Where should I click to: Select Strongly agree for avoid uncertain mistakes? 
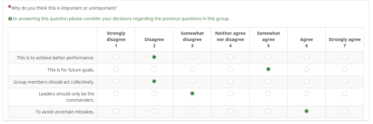(x=345, y=111)
